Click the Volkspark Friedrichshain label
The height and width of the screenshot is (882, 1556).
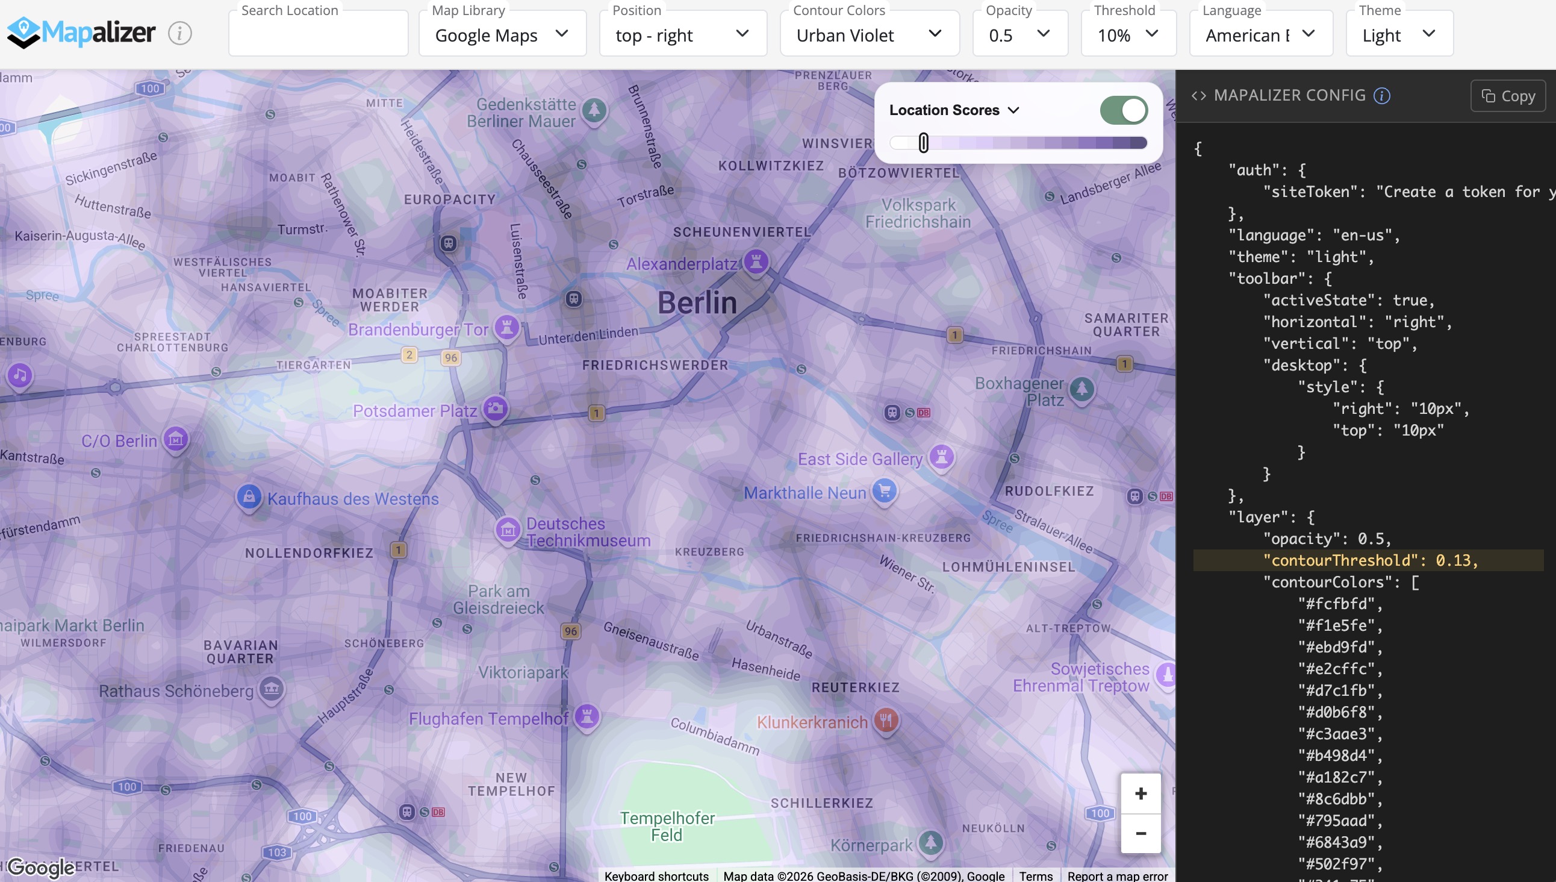[918, 213]
